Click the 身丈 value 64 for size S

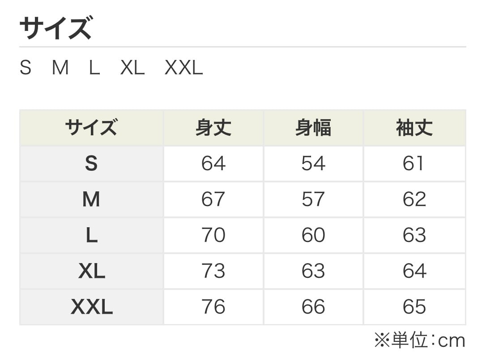pyautogui.click(x=213, y=164)
